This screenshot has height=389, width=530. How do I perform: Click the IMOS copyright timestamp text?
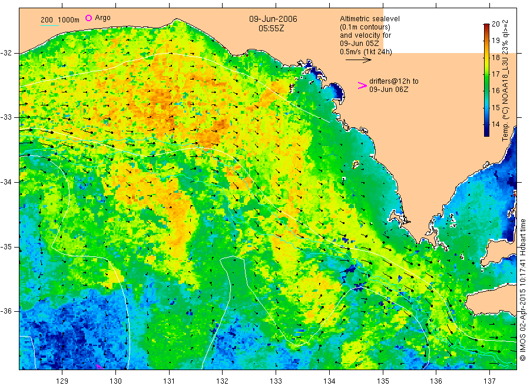522,290
